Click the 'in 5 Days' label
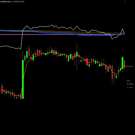 click(x=130, y=87)
